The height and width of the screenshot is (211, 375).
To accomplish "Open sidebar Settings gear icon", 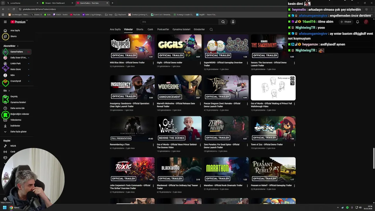I will (x=5, y=199).
